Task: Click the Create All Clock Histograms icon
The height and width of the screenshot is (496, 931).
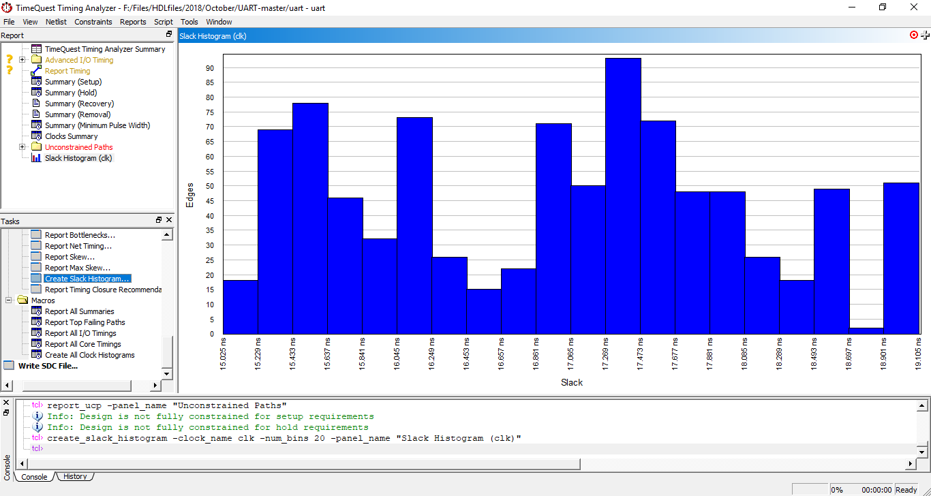Action: 36,355
